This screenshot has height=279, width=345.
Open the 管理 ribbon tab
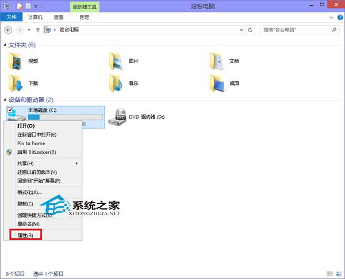tap(85, 17)
